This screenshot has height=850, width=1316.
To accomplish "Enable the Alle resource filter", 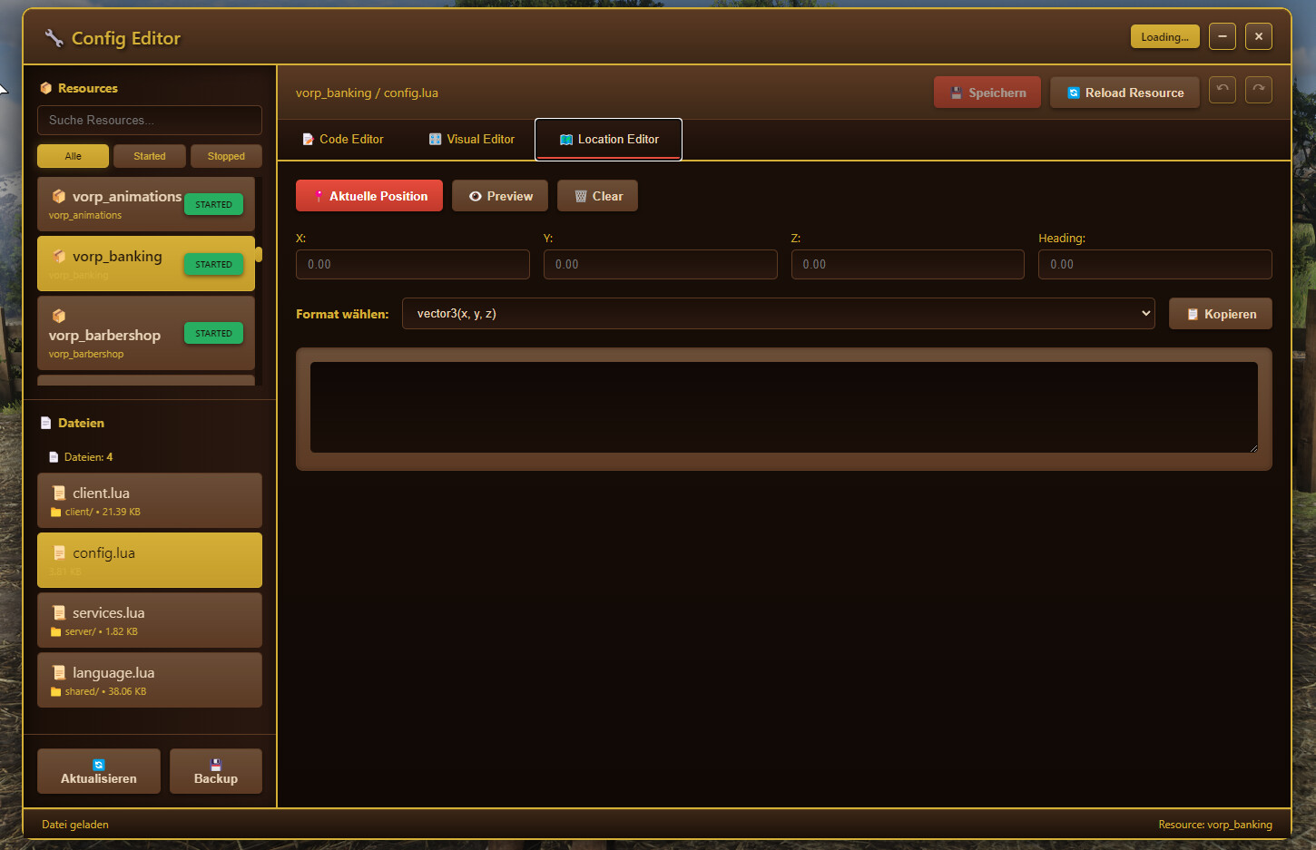I will 73,155.
